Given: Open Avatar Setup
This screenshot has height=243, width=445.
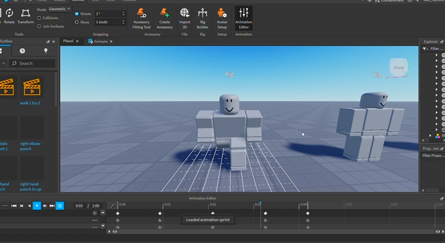Looking at the screenshot, I should coord(222,19).
